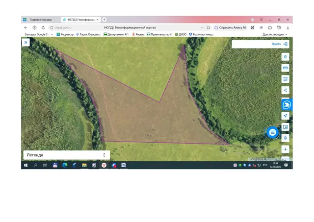Zoom in with the plus button
This screenshot has width=314, height=222.
pos(285,149)
